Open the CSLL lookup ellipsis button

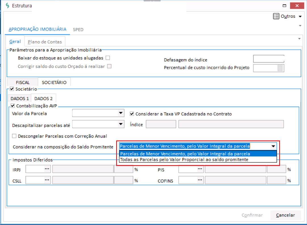click(x=47, y=180)
